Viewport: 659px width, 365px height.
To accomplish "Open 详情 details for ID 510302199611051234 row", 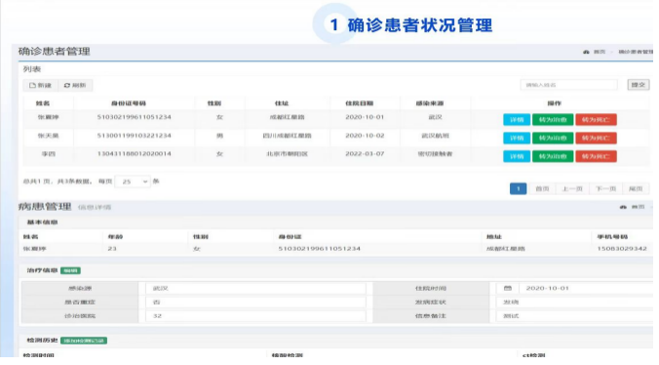I will [x=517, y=119].
